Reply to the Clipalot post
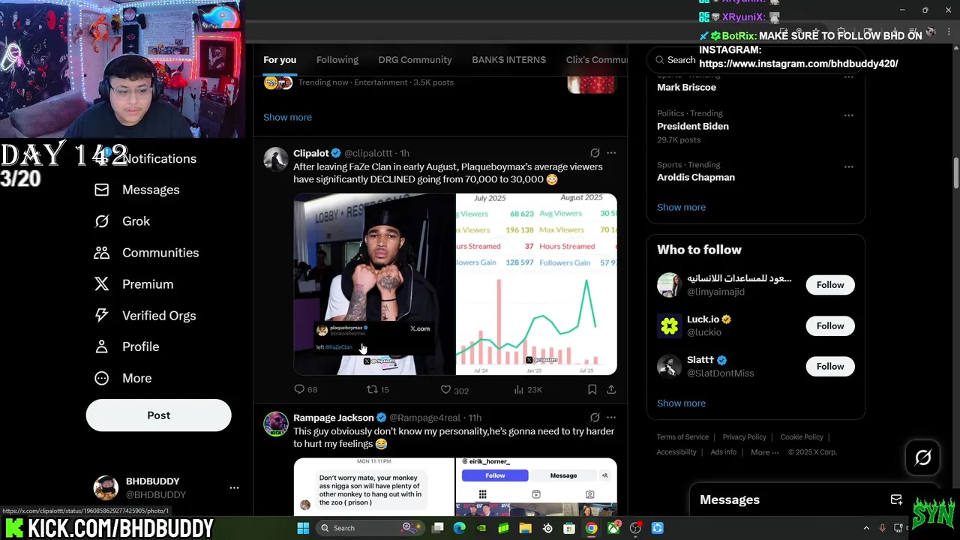 [299, 389]
